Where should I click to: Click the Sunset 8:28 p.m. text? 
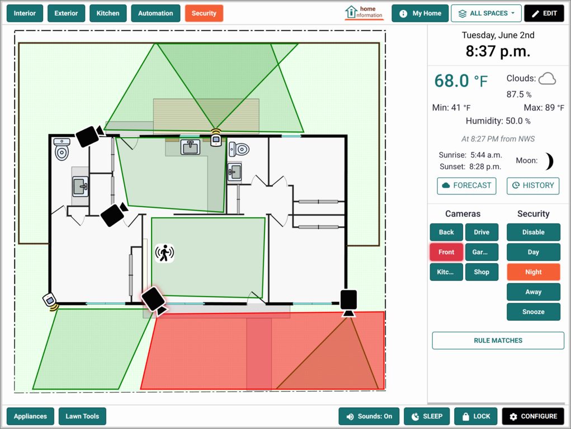470,166
